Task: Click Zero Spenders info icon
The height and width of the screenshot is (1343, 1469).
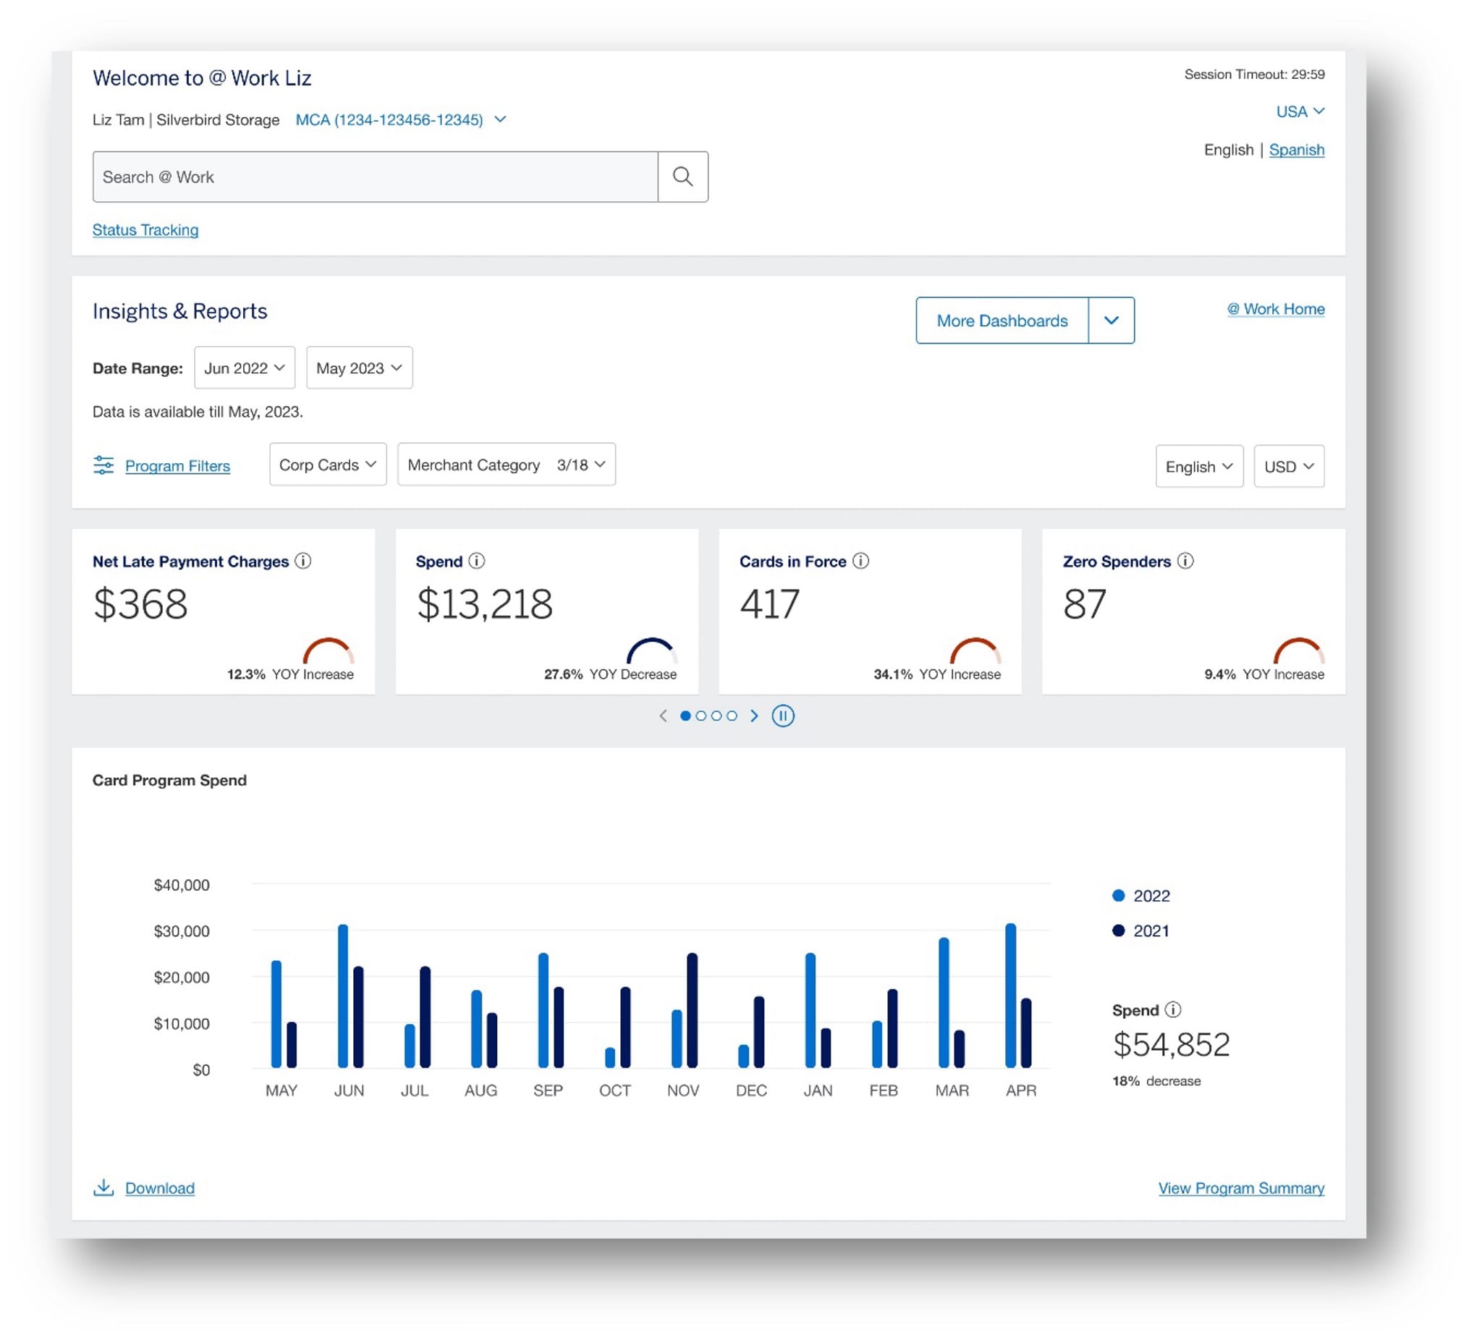Action: (1185, 560)
